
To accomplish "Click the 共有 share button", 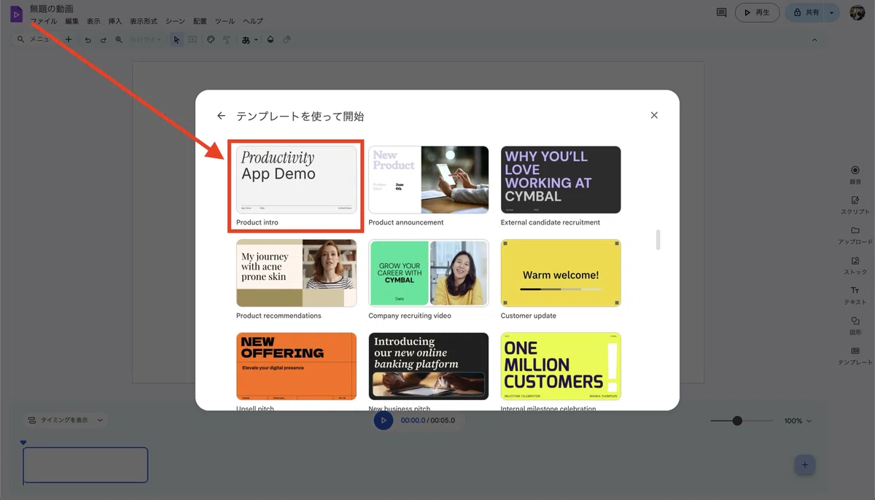I will [x=805, y=12].
